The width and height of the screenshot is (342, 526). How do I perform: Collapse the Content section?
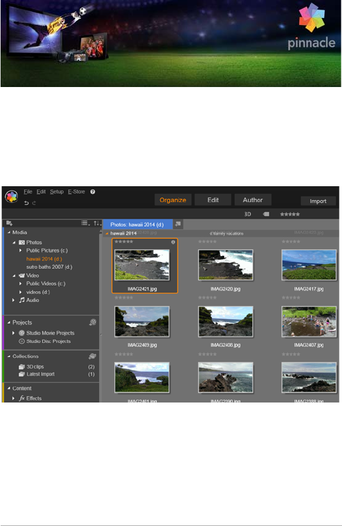coord(9,388)
